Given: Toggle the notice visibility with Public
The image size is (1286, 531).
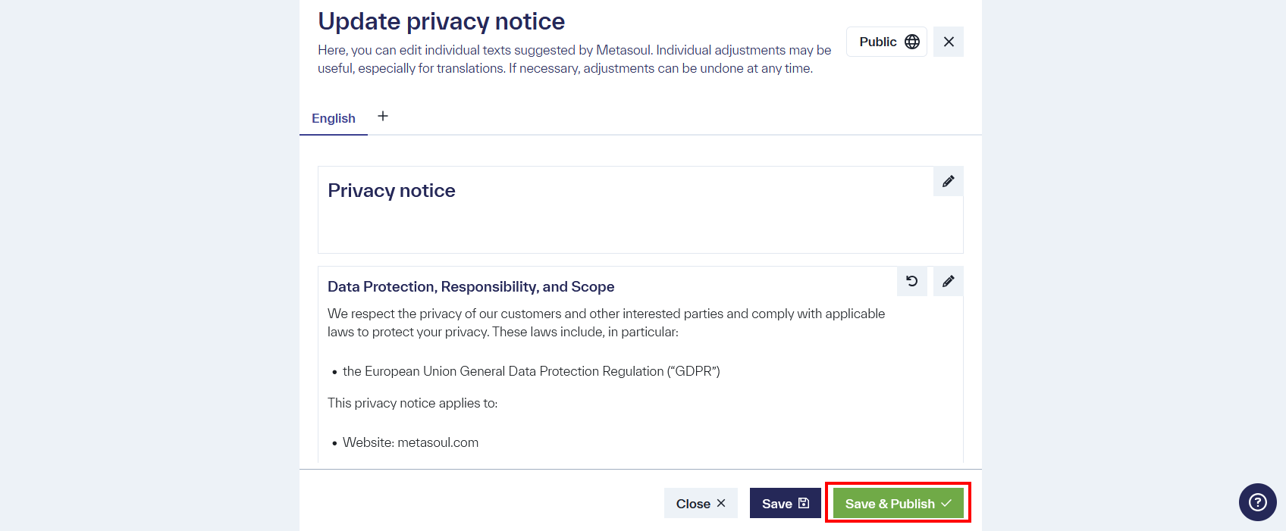Looking at the screenshot, I should click(x=886, y=42).
